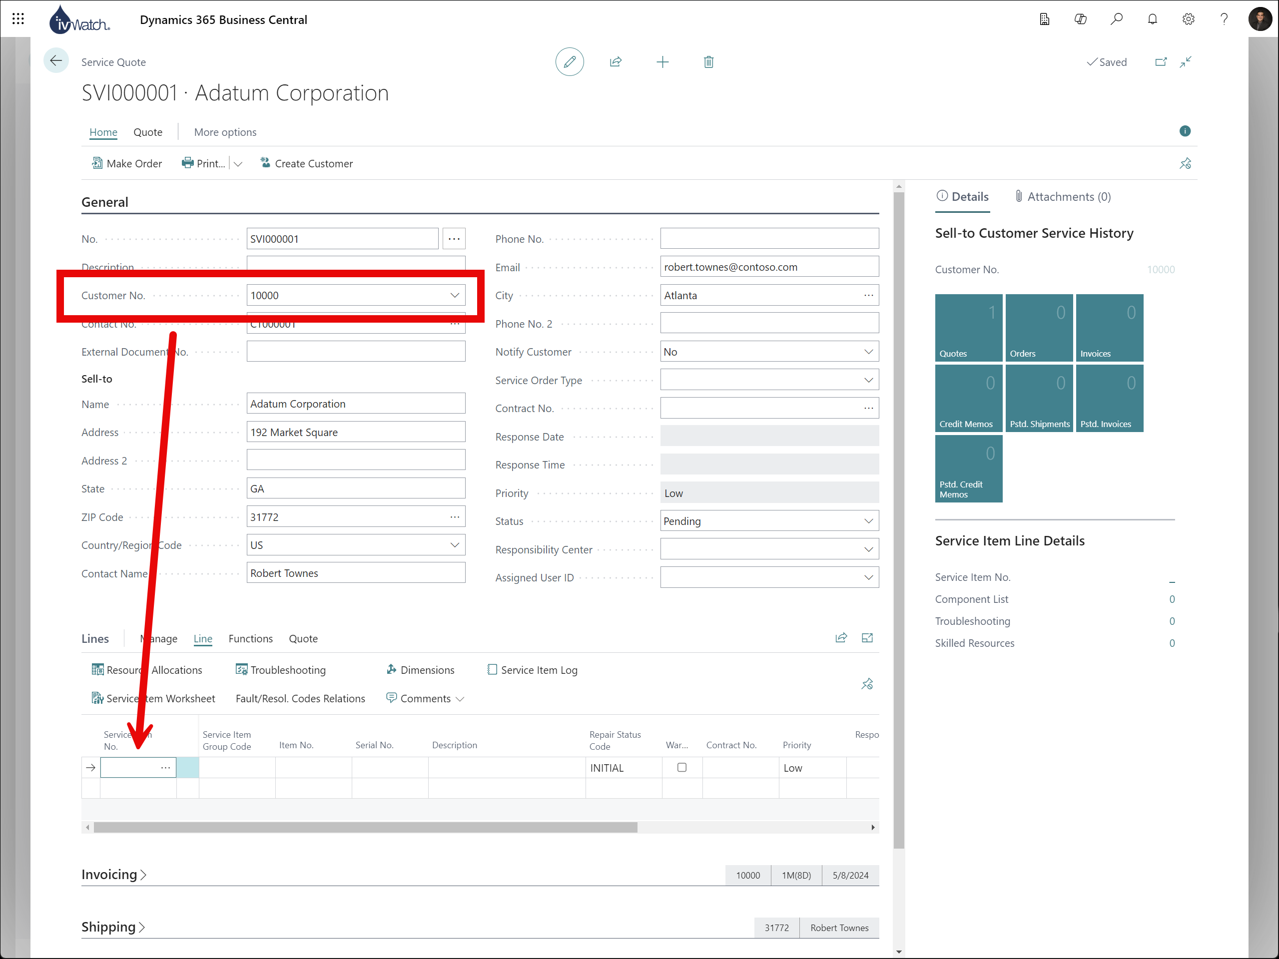Open the Pstd. Shipments tile
The image size is (1279, 959).
tap(1039, 398)
